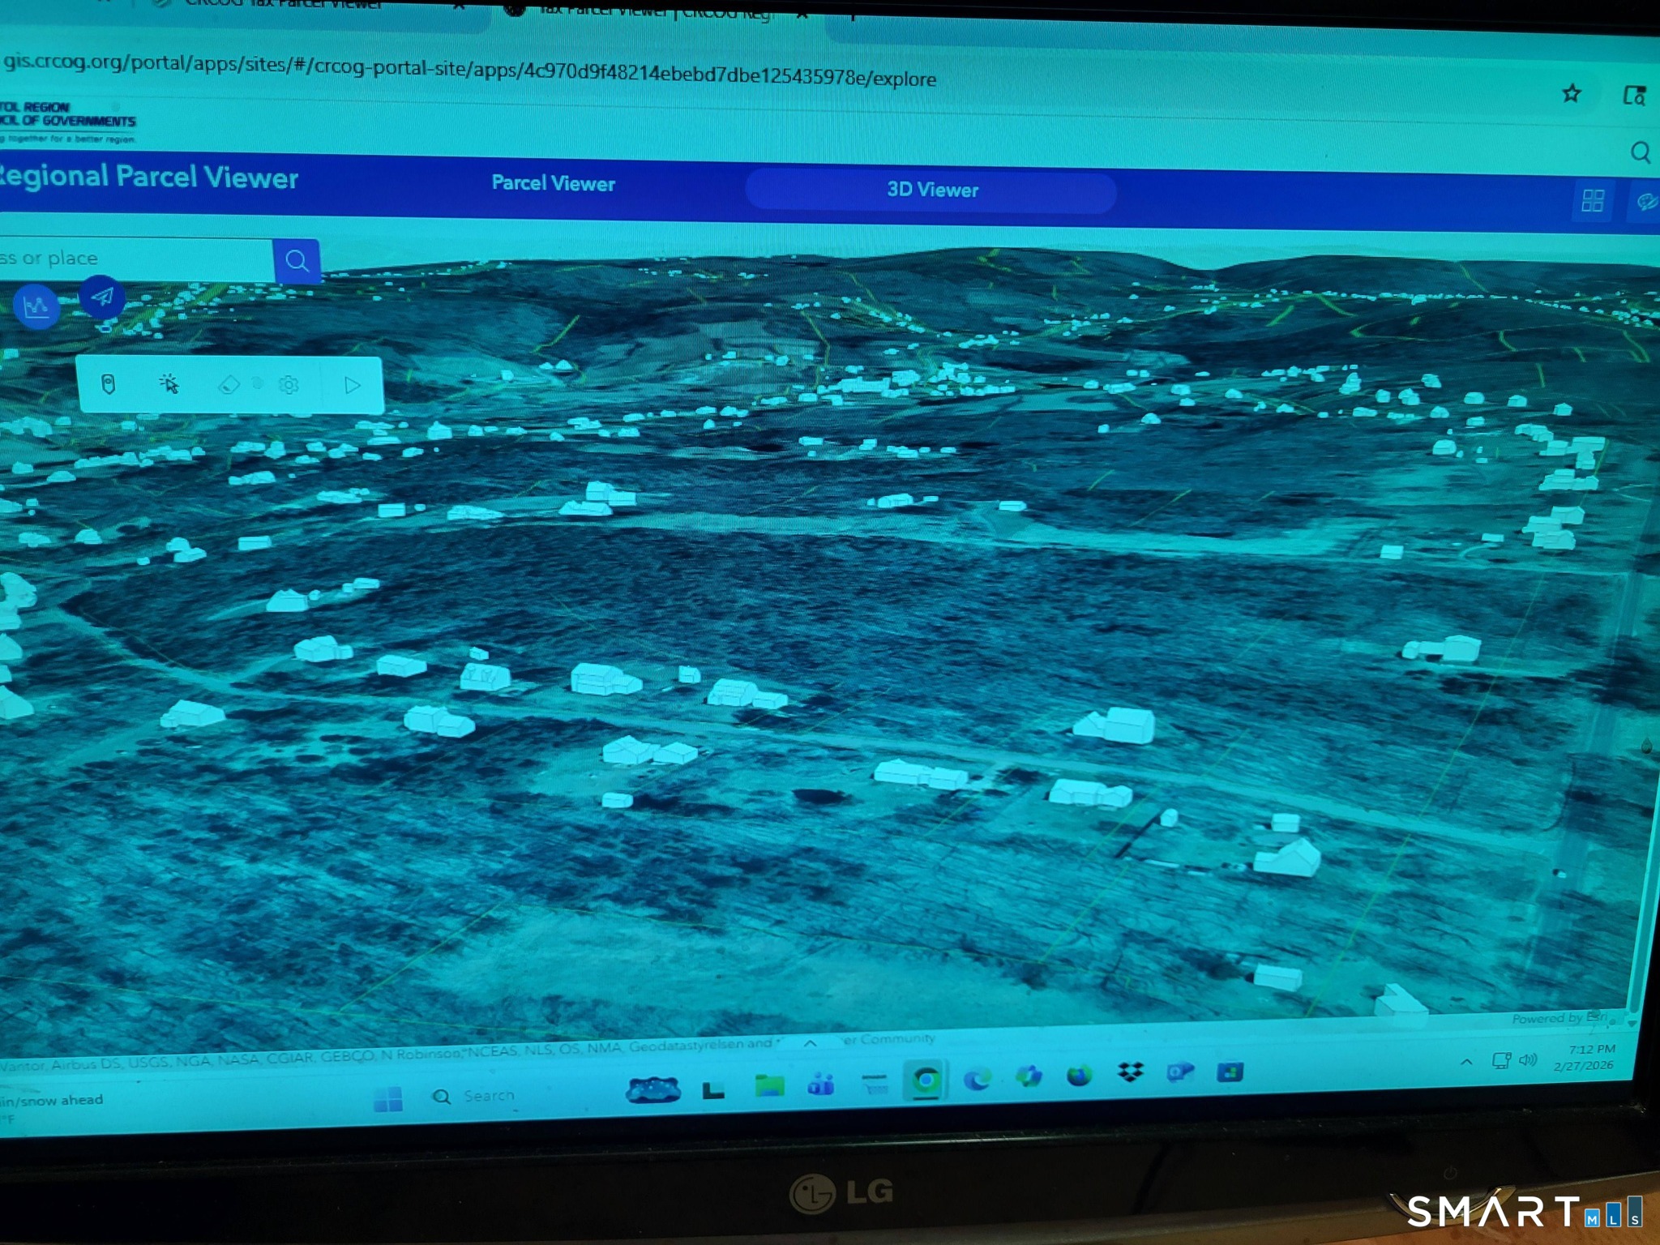Open the Windows Start menu
This screenshot has height=1245, width=1660.
tap(388, 1100)
